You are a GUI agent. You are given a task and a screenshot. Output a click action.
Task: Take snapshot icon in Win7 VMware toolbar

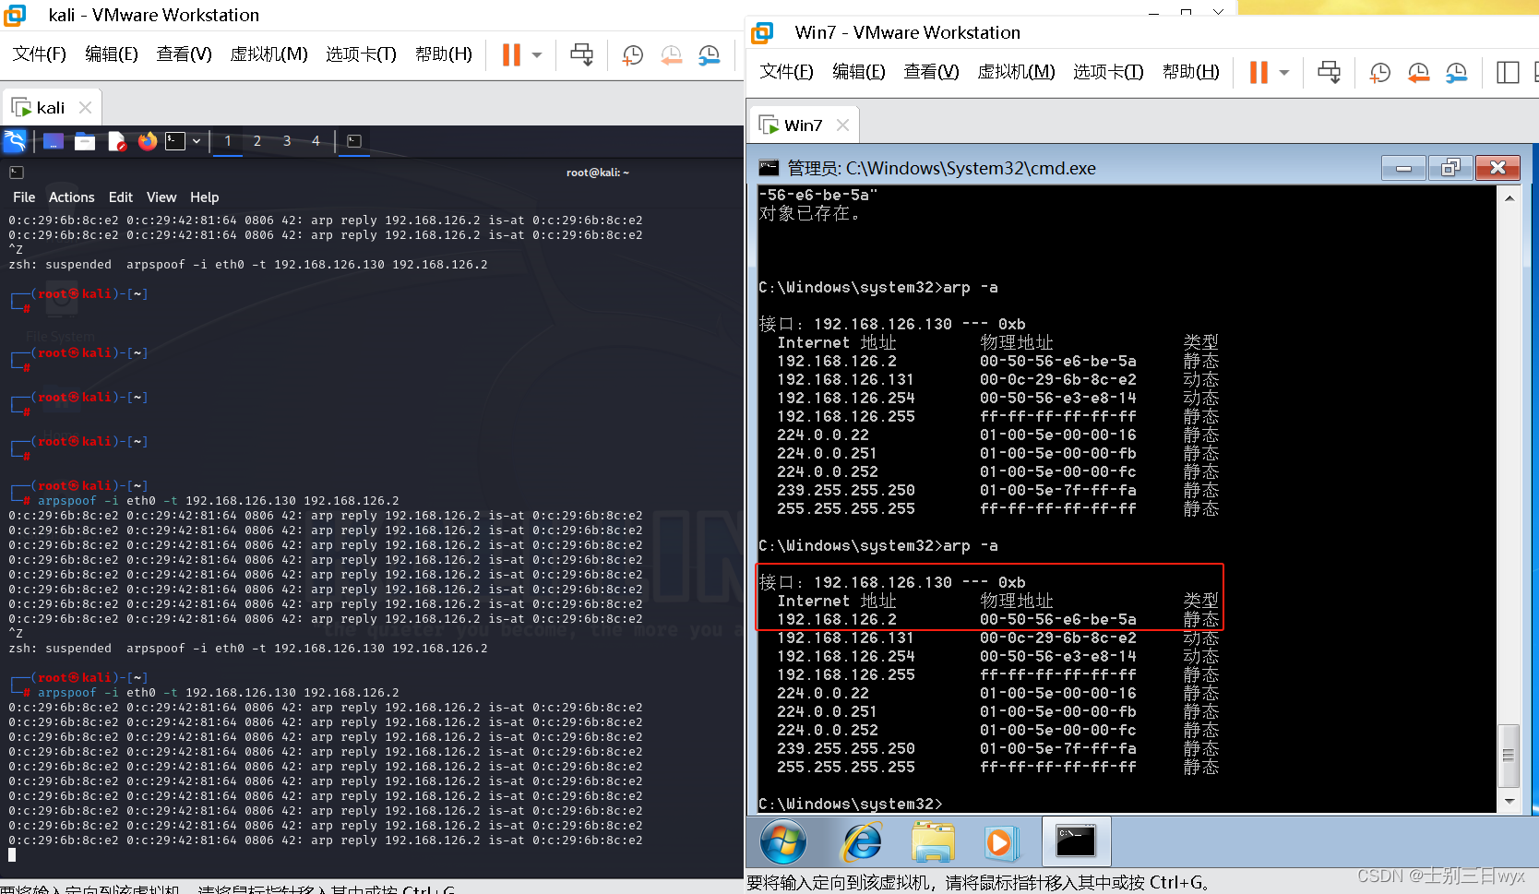[x=1379, y=73]
